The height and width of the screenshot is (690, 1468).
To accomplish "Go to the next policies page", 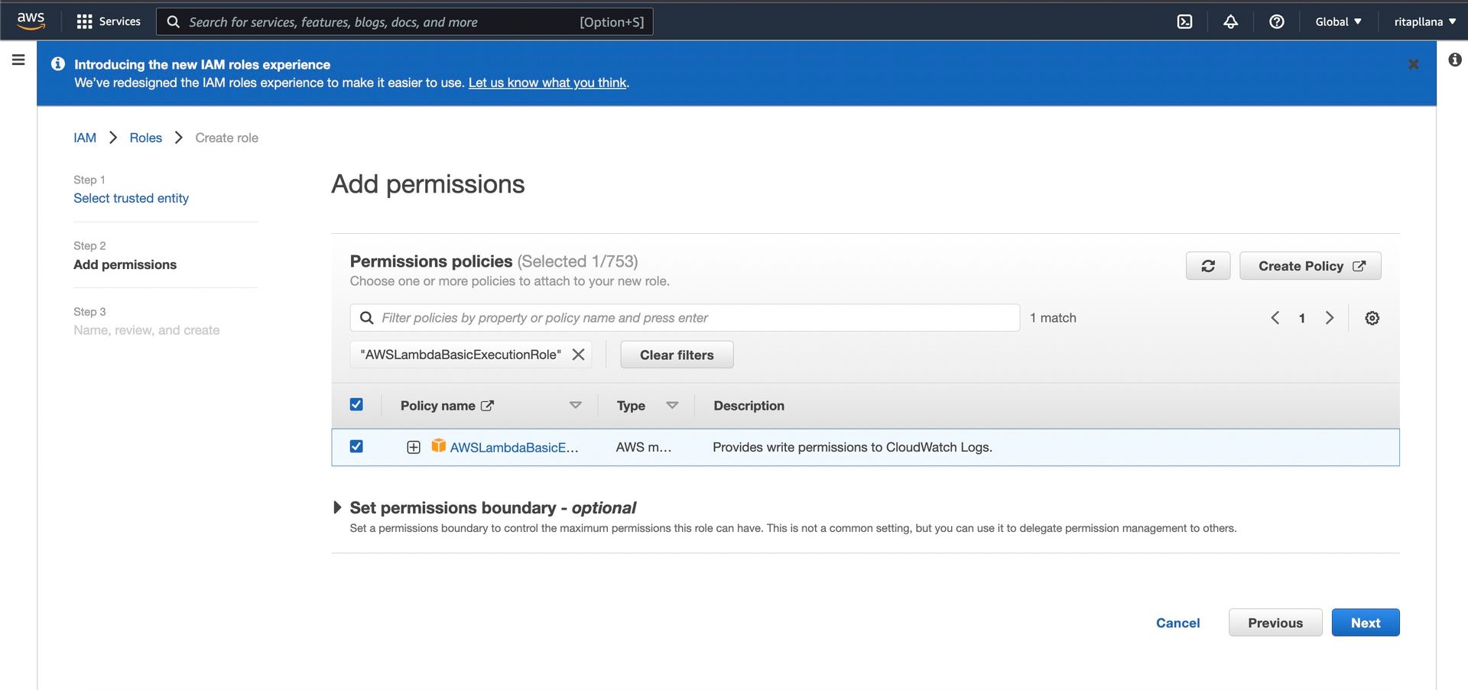I will point(1329,318).
